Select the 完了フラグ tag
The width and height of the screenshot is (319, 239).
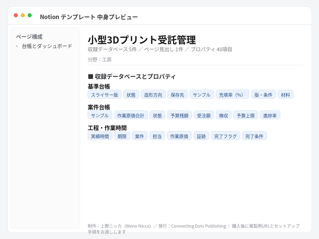(226, 136)
